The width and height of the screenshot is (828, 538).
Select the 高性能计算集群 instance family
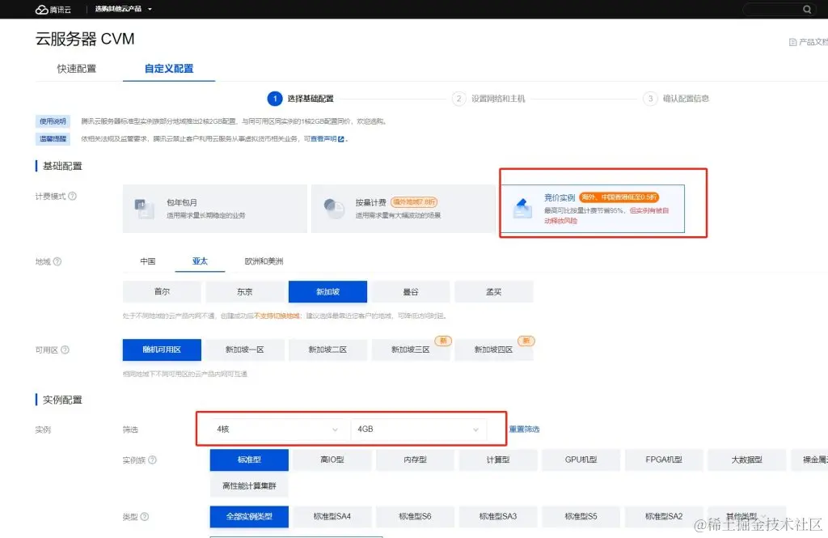point(249,485)
